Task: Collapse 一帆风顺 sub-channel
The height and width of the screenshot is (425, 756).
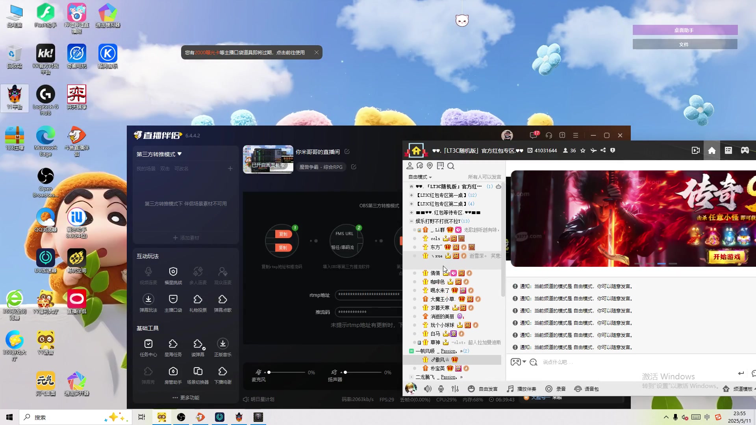Action: (x=411, y=351)
